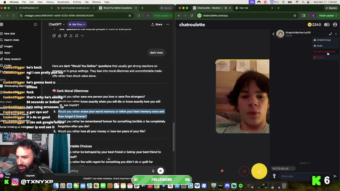
Task: Click the microphone dictation icon in ChatGPT
Action: point(153,171)
